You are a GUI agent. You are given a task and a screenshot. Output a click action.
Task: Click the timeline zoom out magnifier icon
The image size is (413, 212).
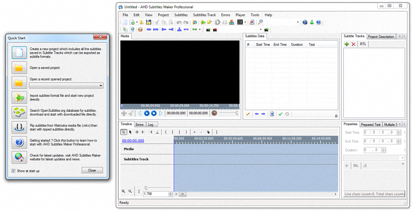[130, 191]
